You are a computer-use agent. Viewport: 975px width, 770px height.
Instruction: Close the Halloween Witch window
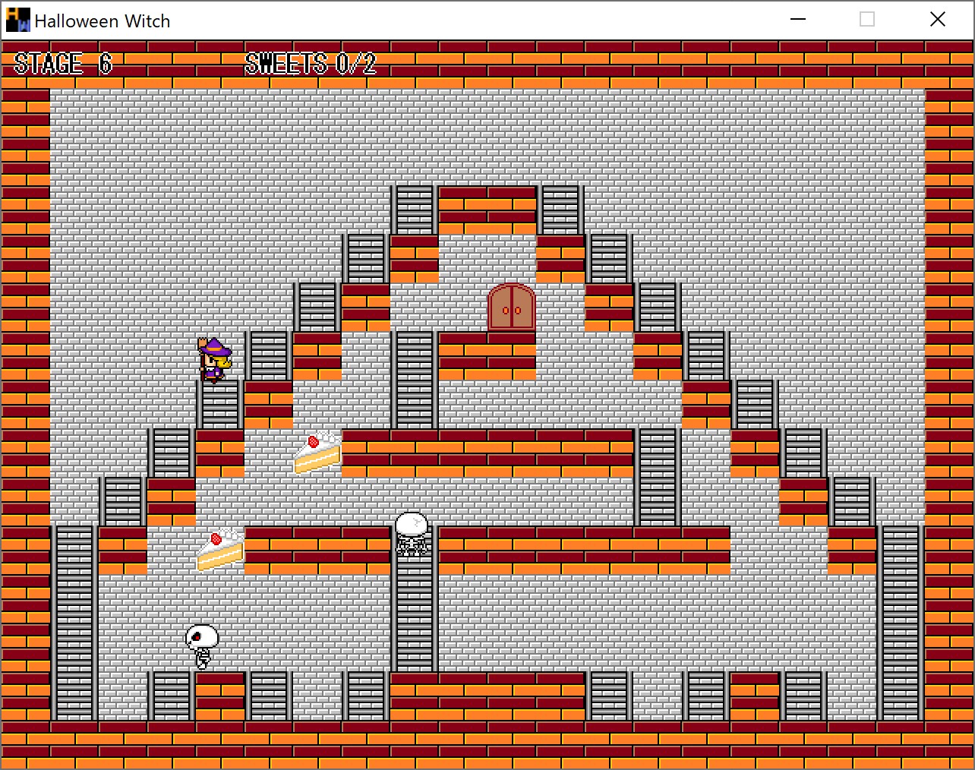pos(938,20)
